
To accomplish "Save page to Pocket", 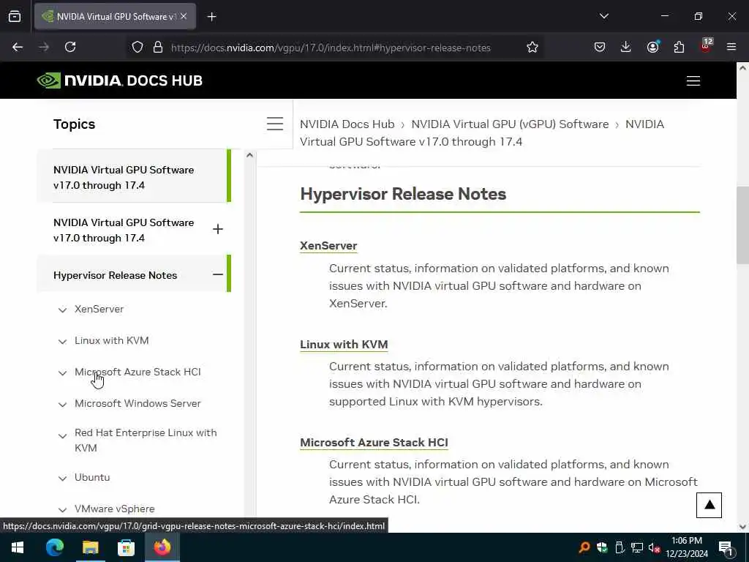I will (600, 47).
